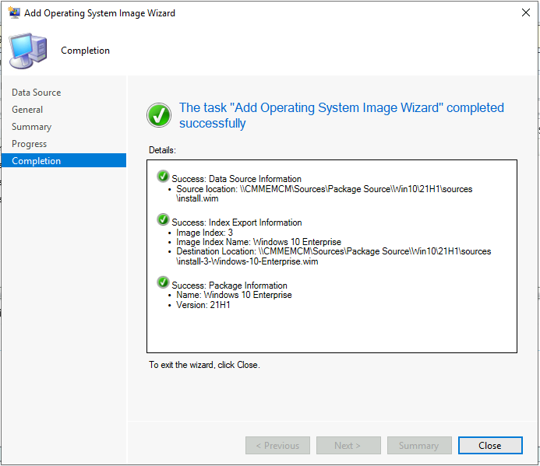Click the checkmark beside Index Export Information

click(163, 219)
